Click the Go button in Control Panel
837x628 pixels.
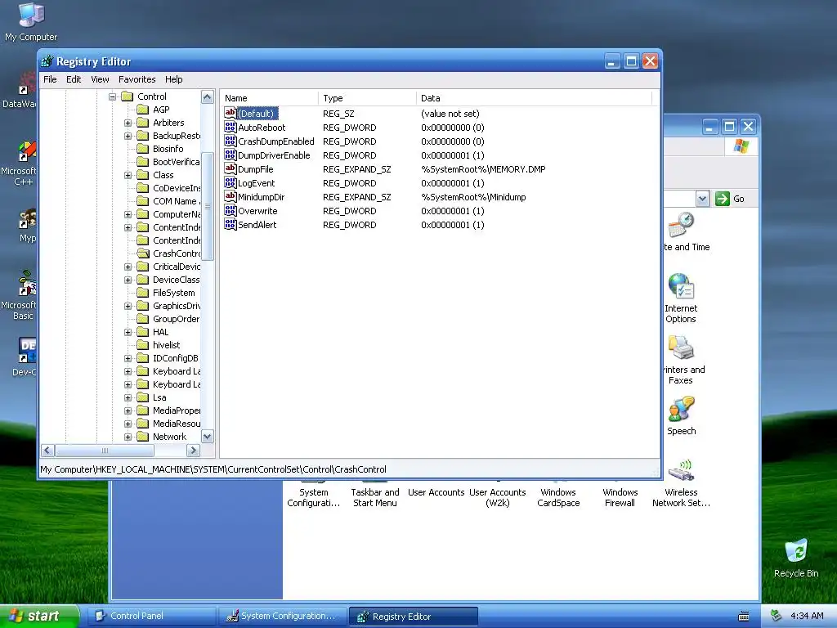(x=730, y=199)
